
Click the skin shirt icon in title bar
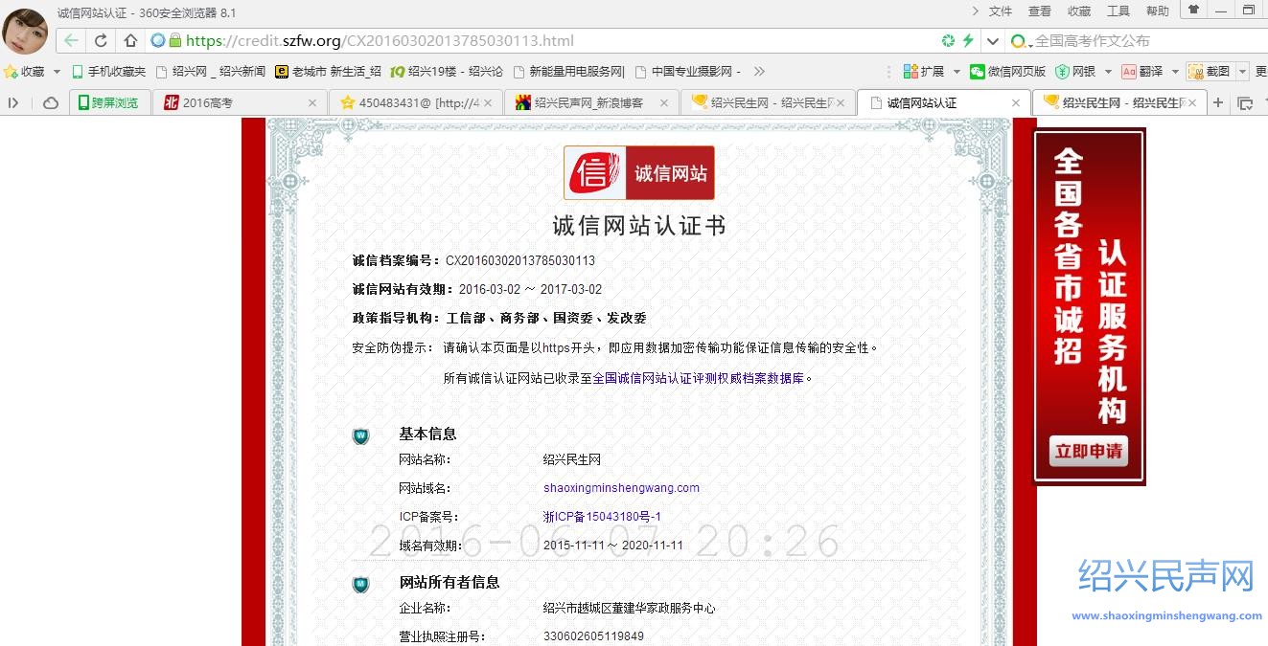1193,10
